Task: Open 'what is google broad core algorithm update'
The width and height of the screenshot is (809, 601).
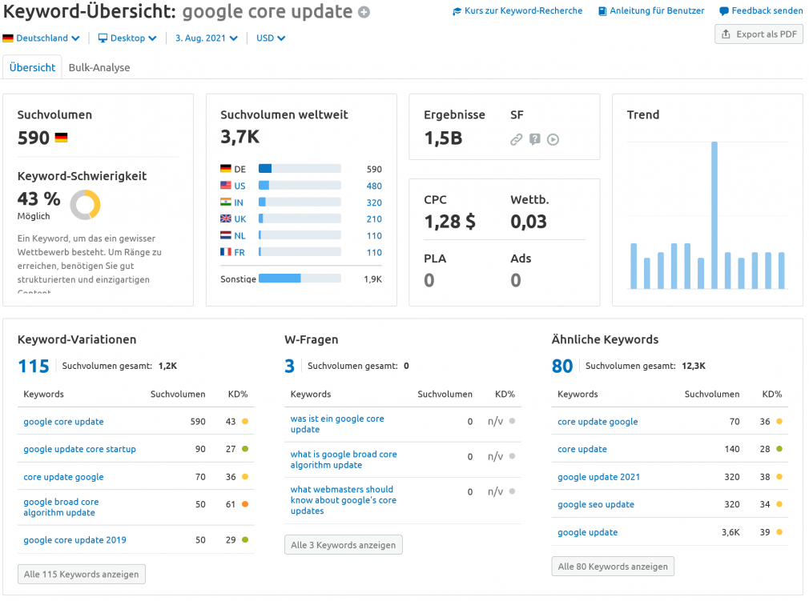Action: [x=344, y=459]
